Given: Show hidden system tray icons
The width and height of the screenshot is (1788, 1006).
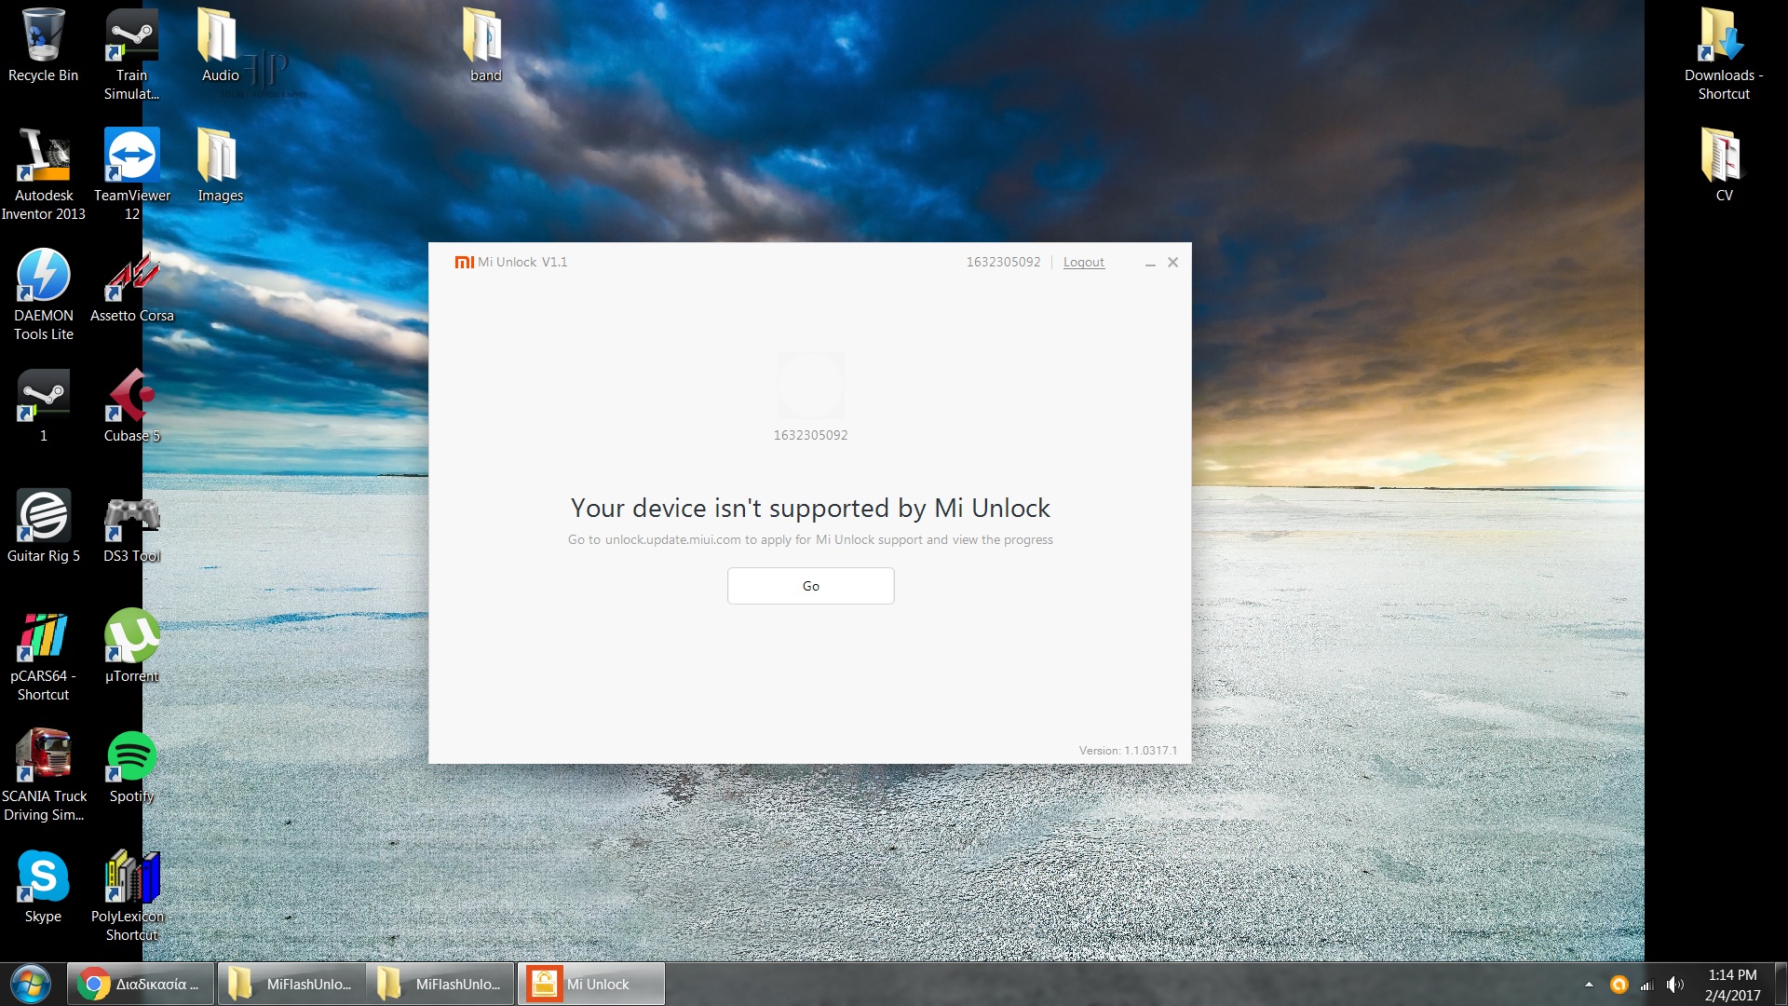Looking at the screenshot, I should [1589, 985].
